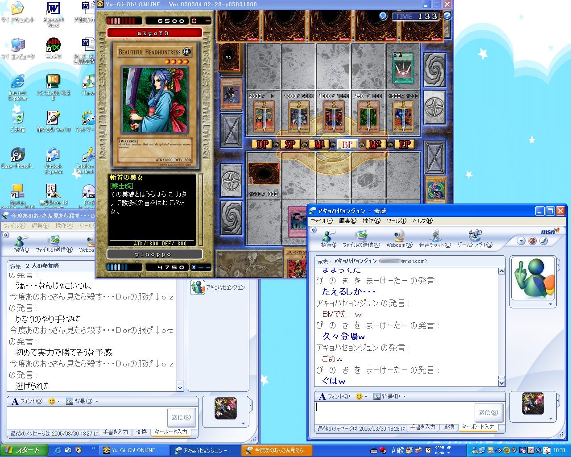The width and height of the screenshot is (571, 457).
Task: Open 背景 background dropdown in right conversation
Action: [389, 396]
